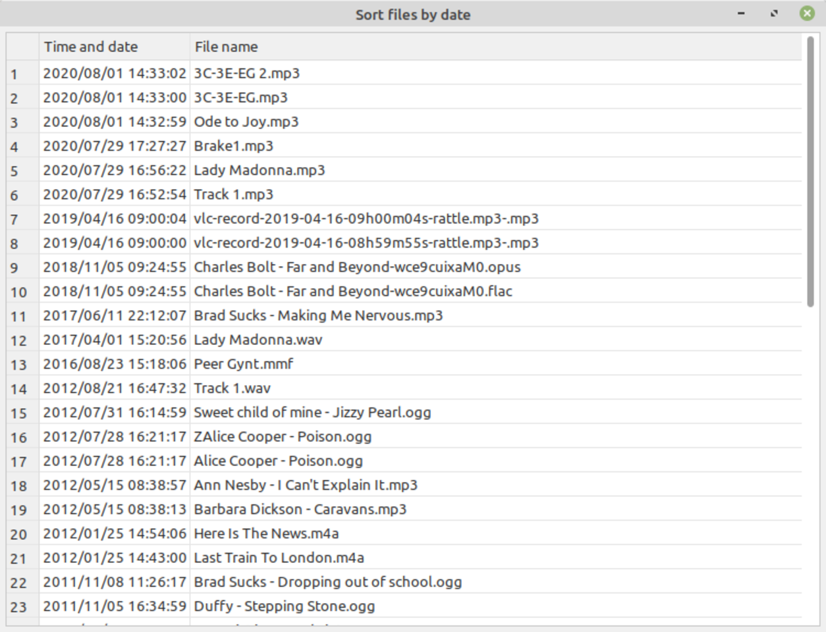Select Here Is The News.m4a
The image size is (826, 632).
coord(266,533)
